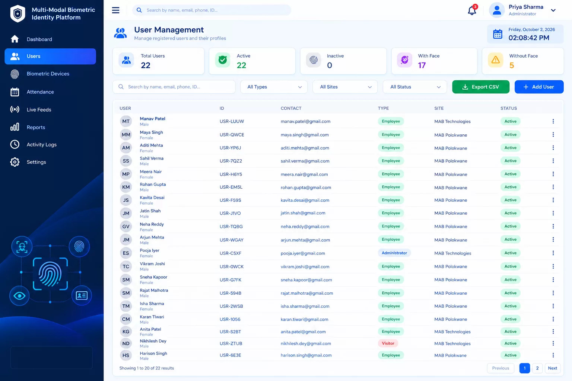This screenshot has height=381, width=572.
Task: Click avatar MT for Manav Patel
Action: coord(126,121)
